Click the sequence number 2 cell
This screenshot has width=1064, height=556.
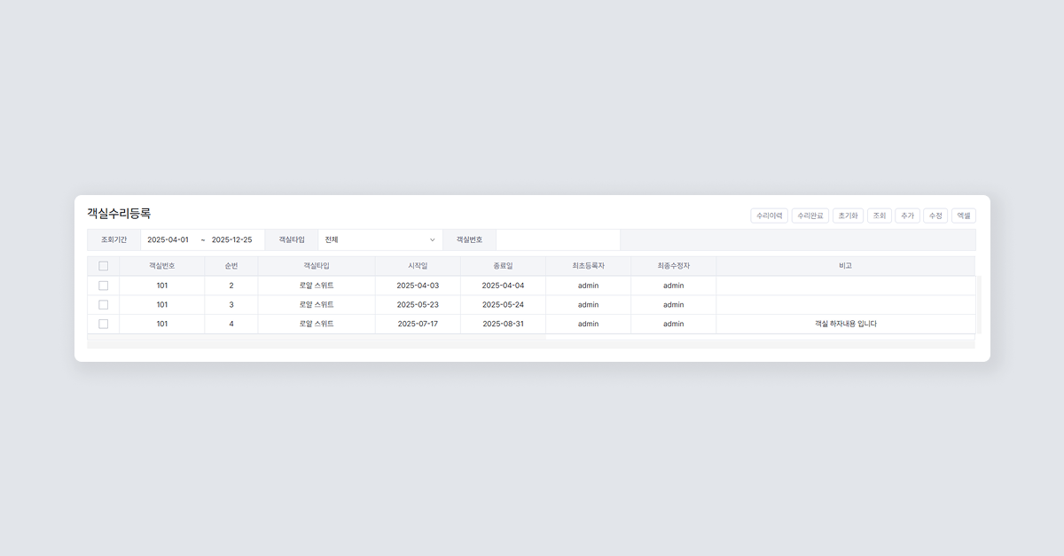[x=231, y=286]
